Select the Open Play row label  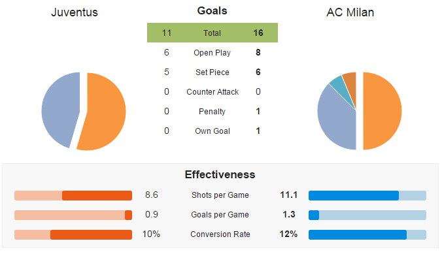tap(212, 53)
